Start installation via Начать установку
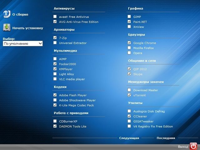200x150 pixels. click(x=28, y=28)
